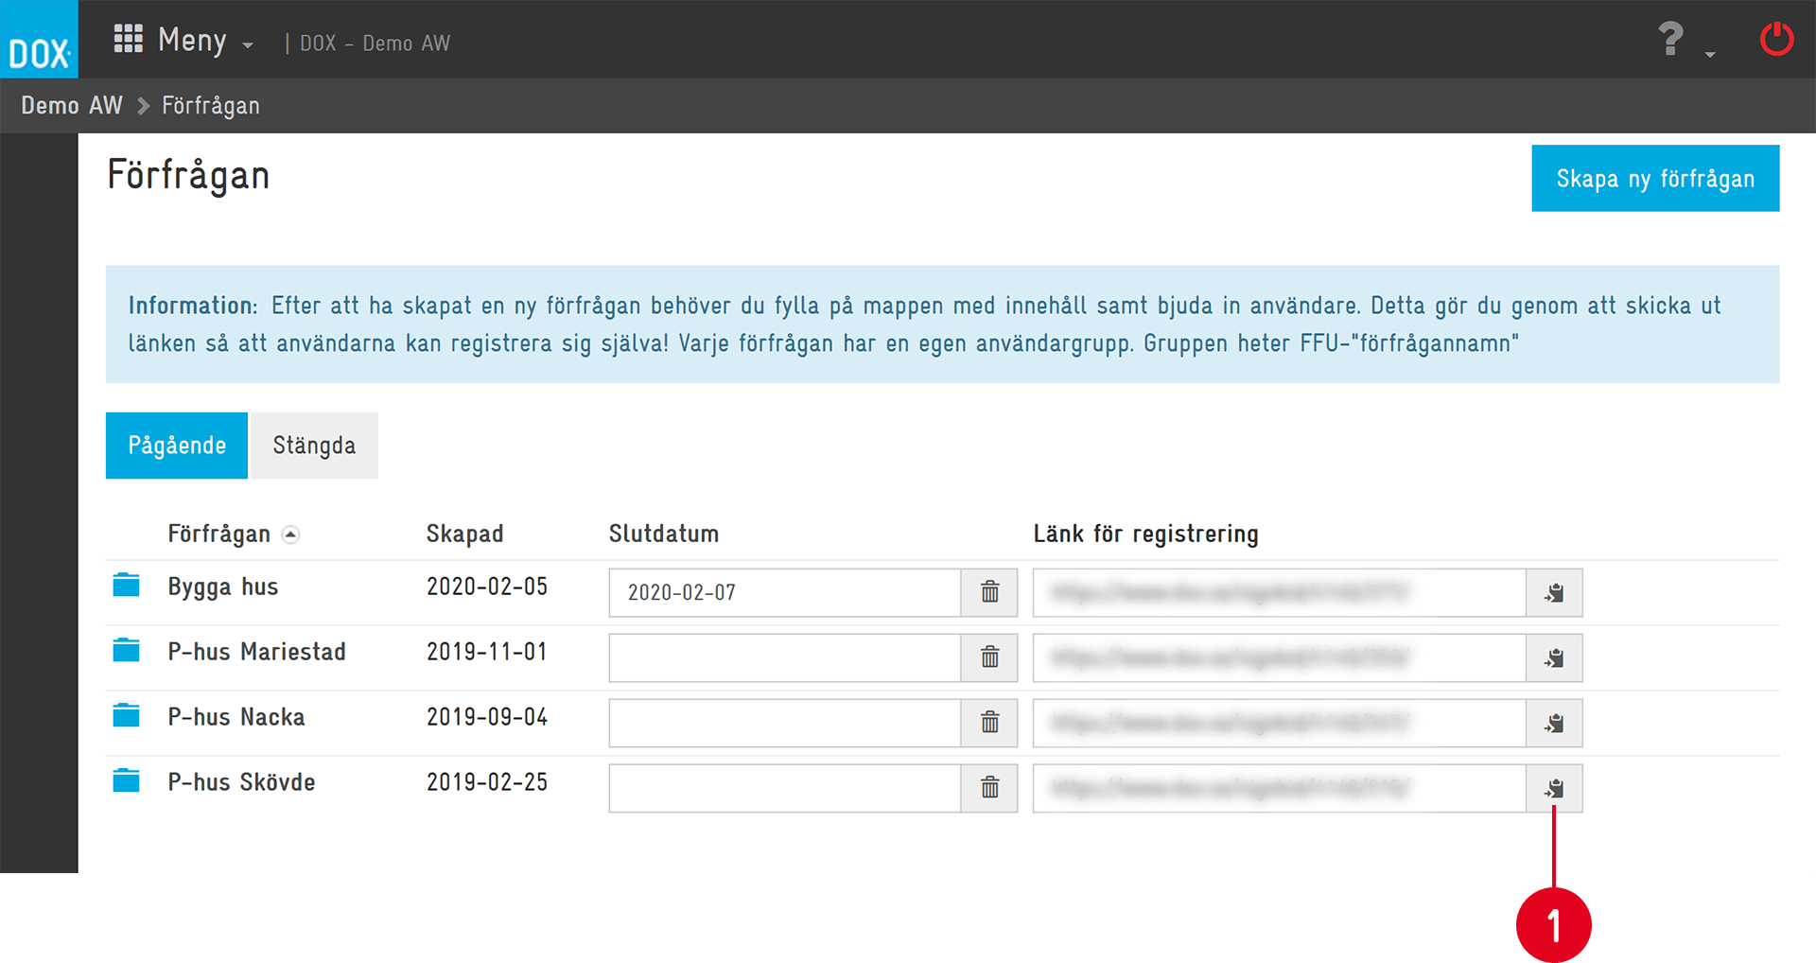This screenshot has width=1816, height=963.
Task: Copy registration link for P-hus Skövde
Action: click(1554, 788)
